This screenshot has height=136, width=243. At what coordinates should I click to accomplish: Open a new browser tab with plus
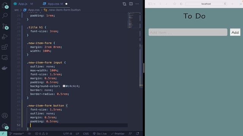tap(232, 4)
